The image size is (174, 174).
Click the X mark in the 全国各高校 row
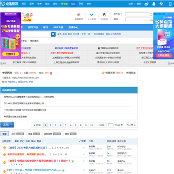(84, 161)
